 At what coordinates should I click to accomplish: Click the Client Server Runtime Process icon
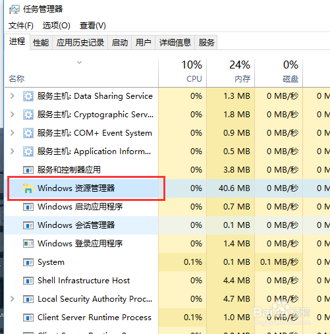pyautogui.click(x=28, y=318)
